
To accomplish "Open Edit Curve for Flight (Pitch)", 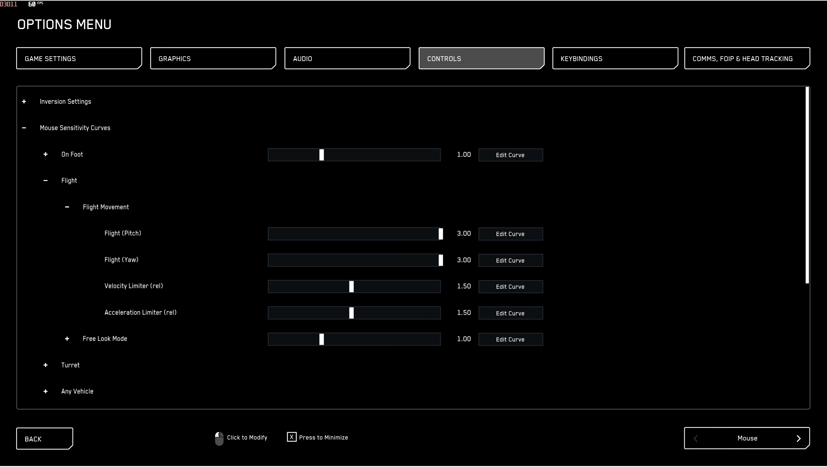I will pyautogui.click(x=510, y=234).
